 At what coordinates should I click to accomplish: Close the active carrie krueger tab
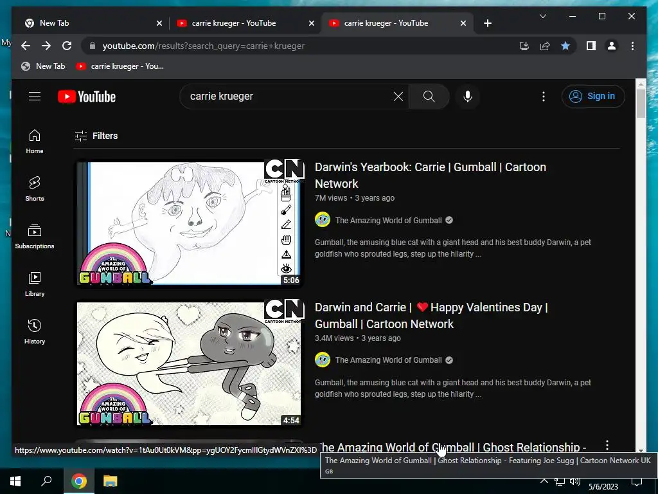pyautogui.click(x=463, y=24)
